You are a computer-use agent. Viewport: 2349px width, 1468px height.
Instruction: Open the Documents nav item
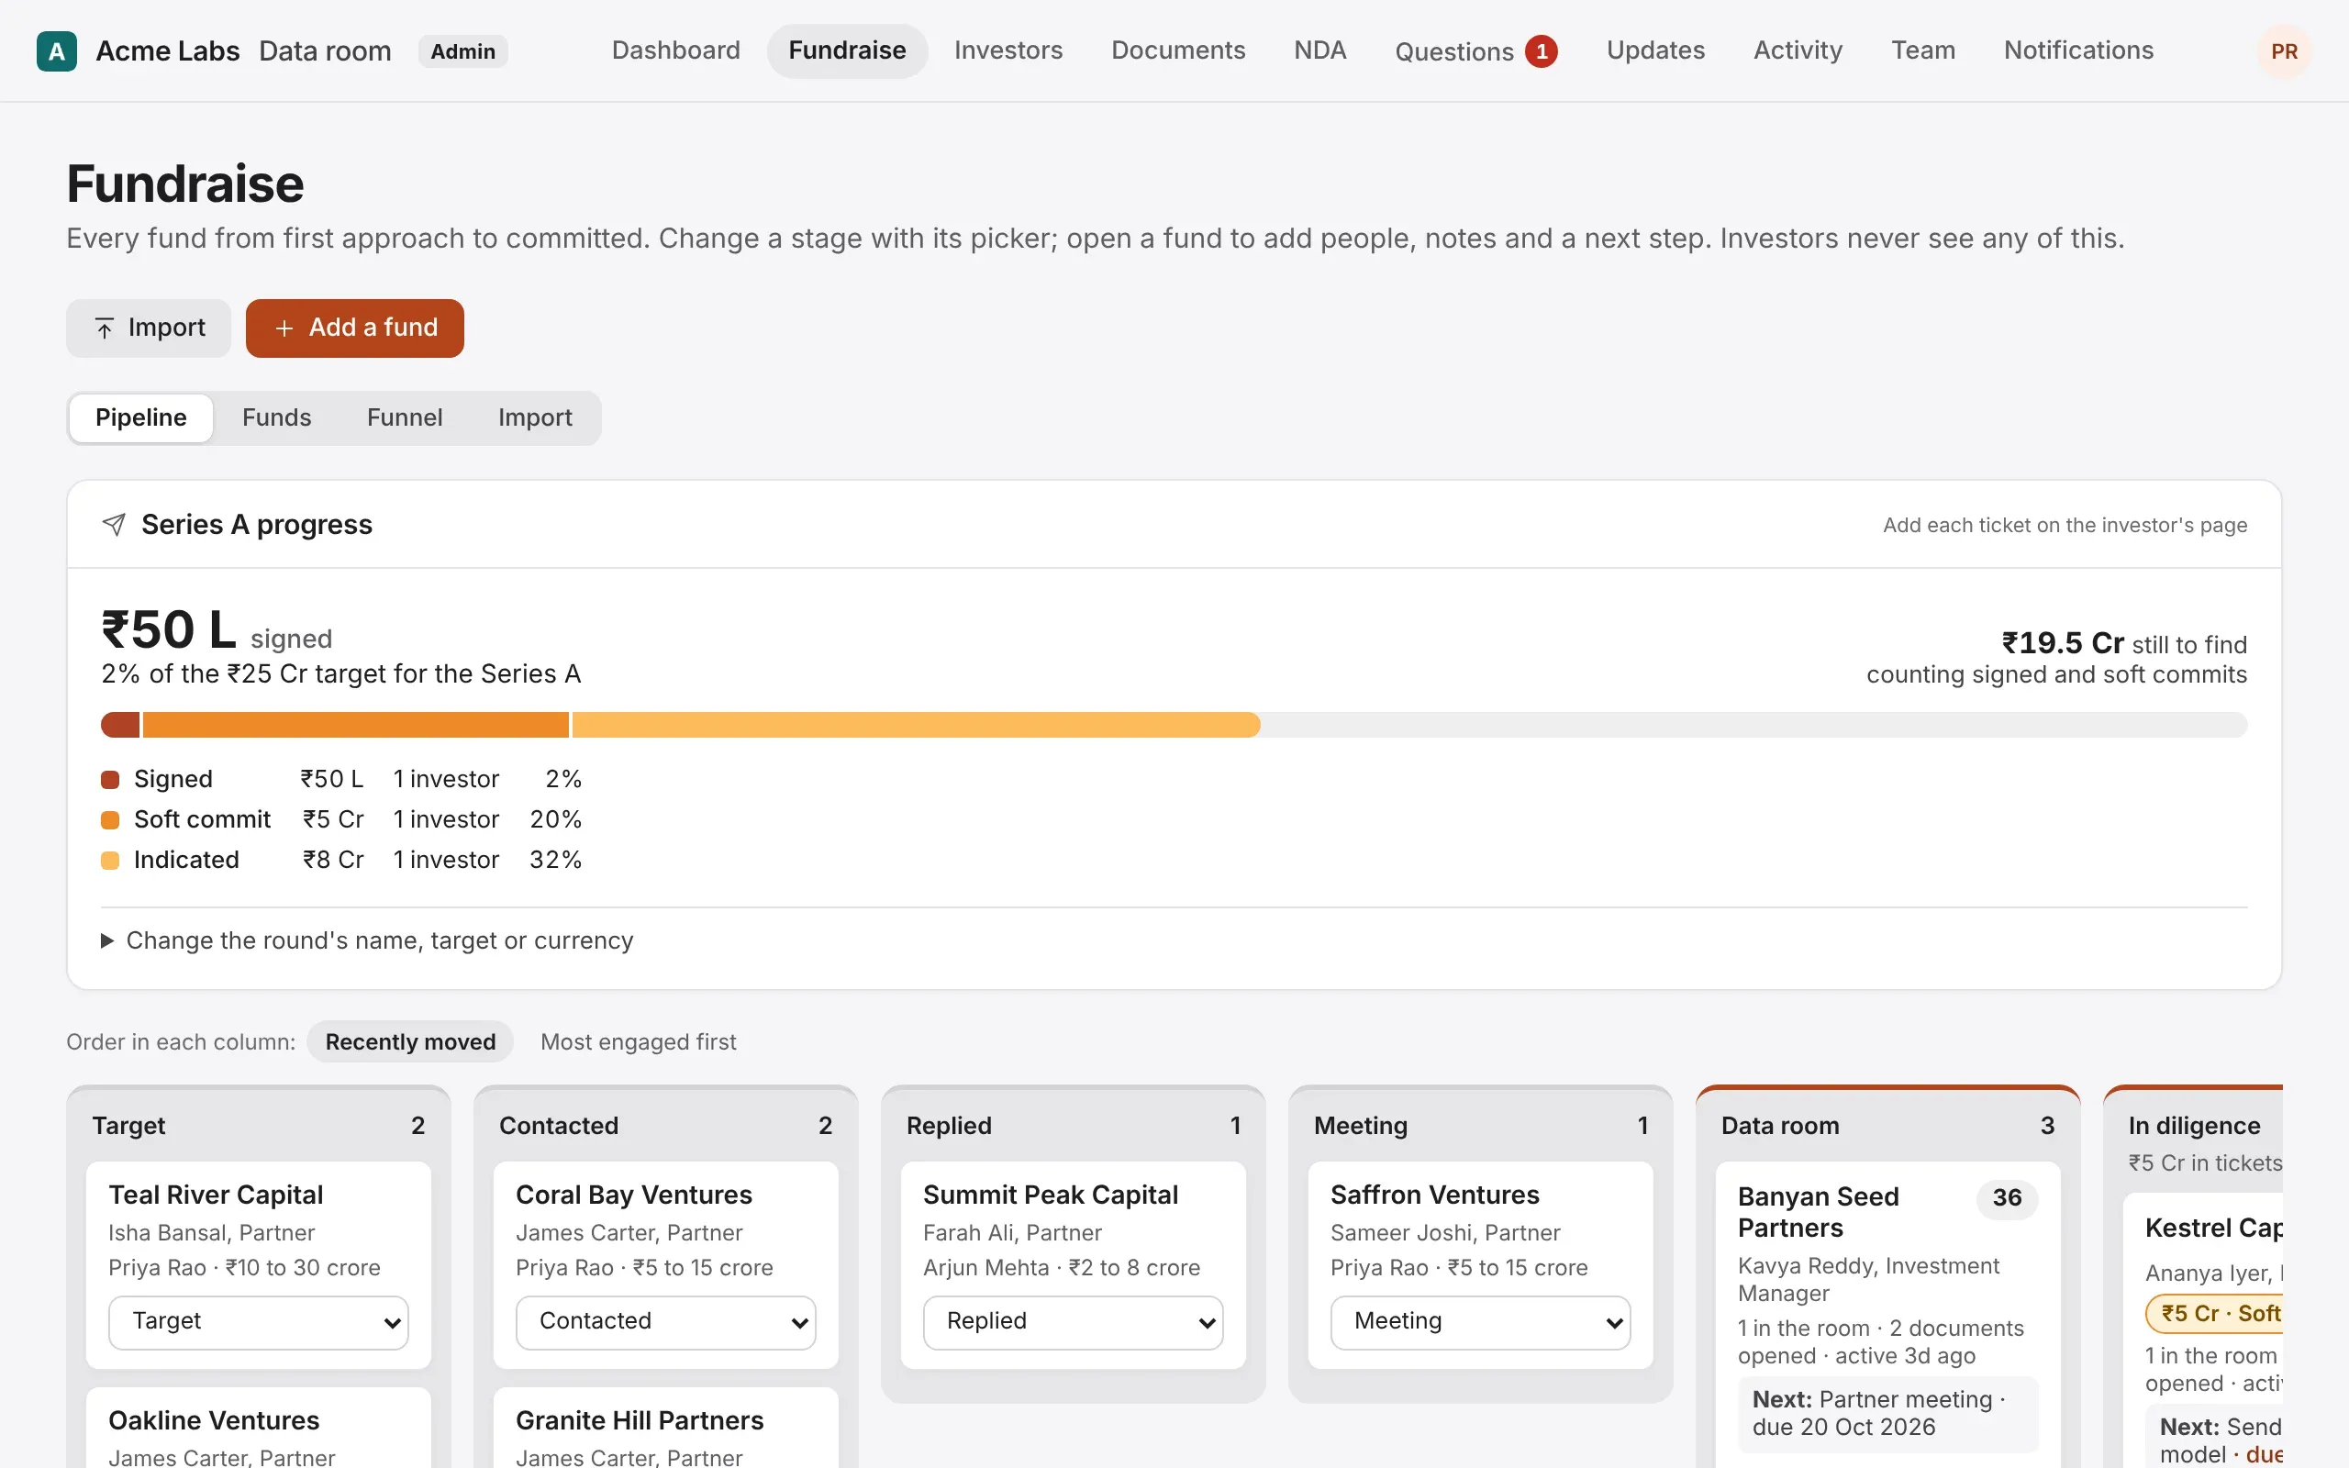point(1177,50)
